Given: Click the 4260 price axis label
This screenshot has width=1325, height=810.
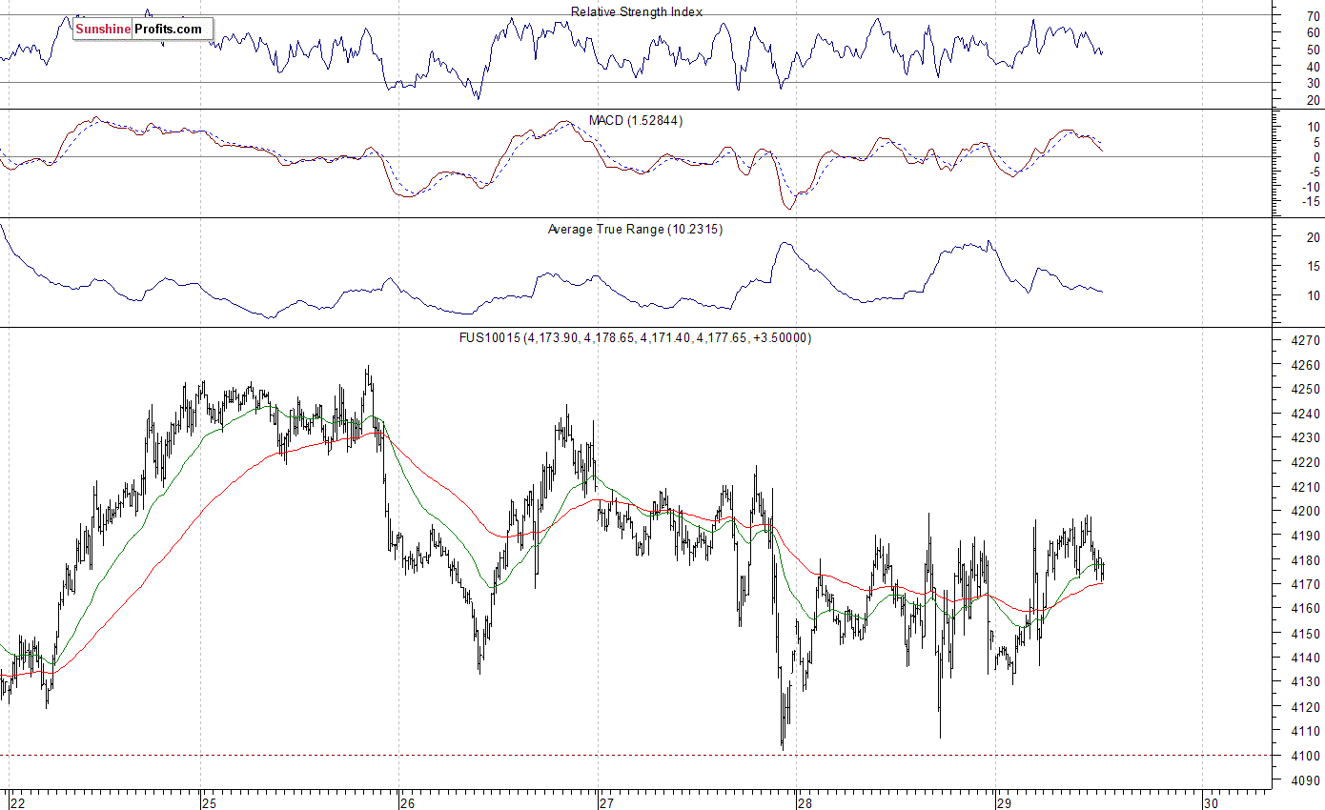Looking at the screenshot, I should pos(1305,365).
